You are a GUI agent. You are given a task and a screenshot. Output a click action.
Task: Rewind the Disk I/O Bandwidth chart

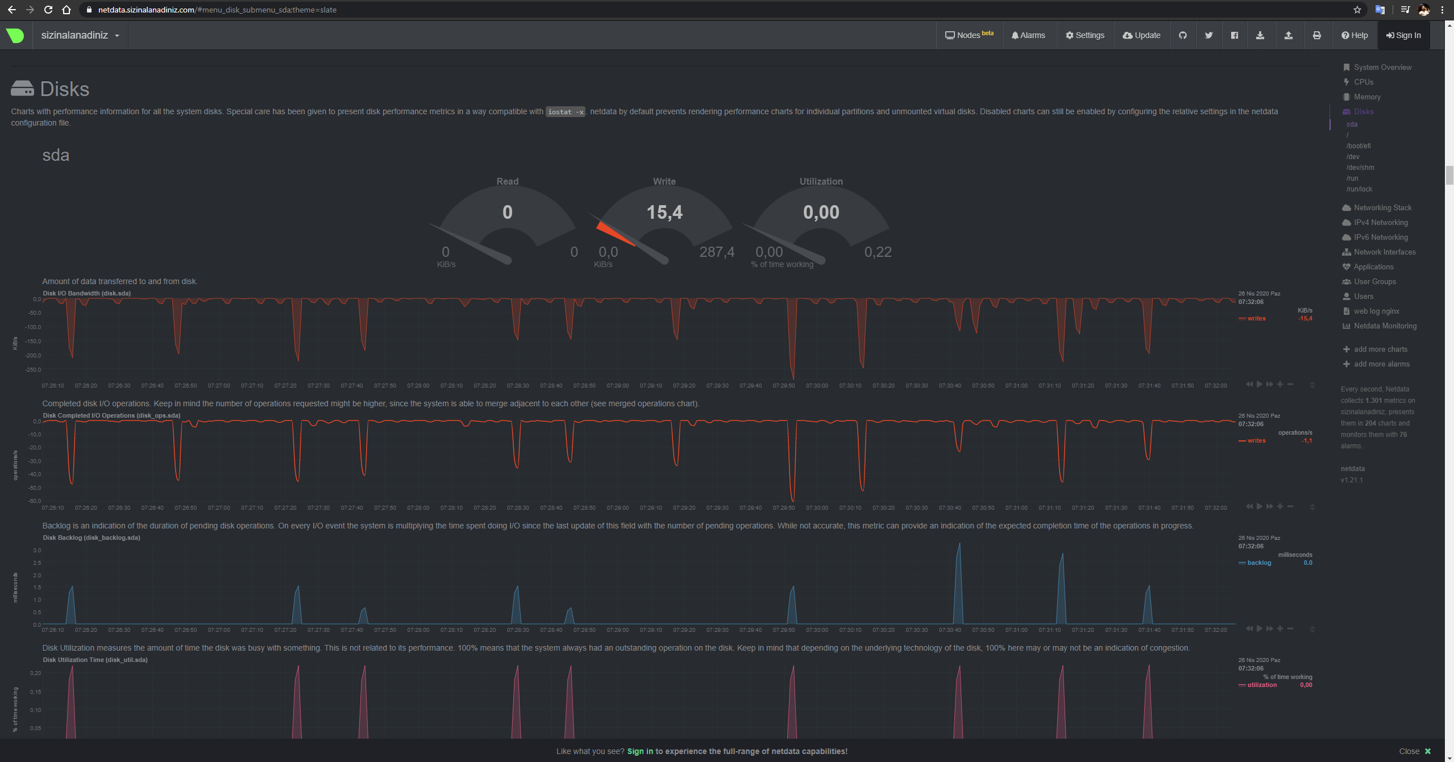coord(1249,385)
